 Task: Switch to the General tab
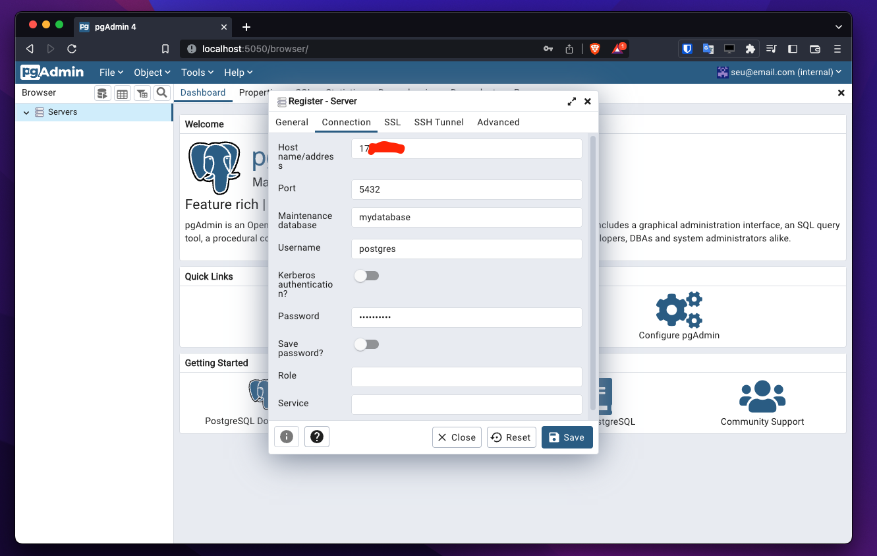[292, 122]
